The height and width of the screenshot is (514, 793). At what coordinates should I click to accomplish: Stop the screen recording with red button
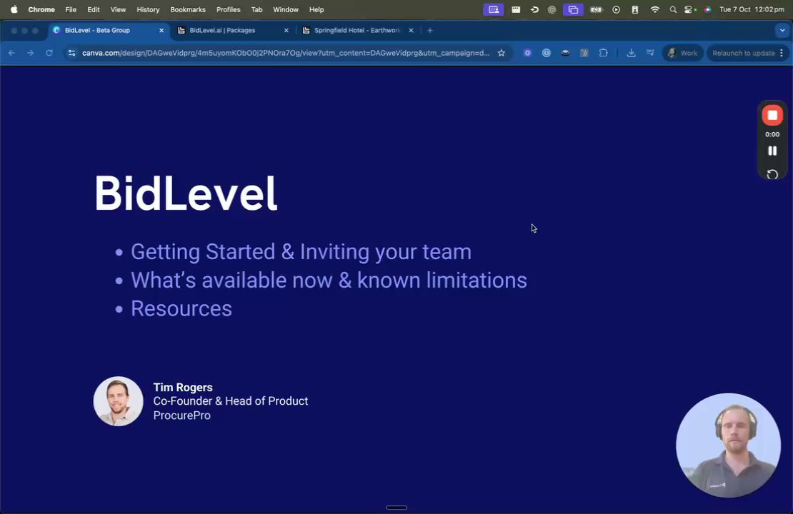click(x=772, y=115)
